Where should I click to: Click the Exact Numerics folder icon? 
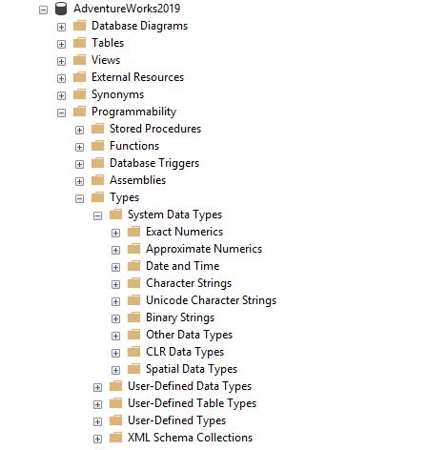(x=133, y=231)
